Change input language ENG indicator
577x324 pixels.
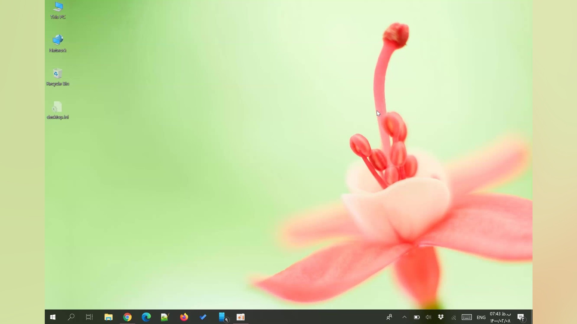coord(481,317)
